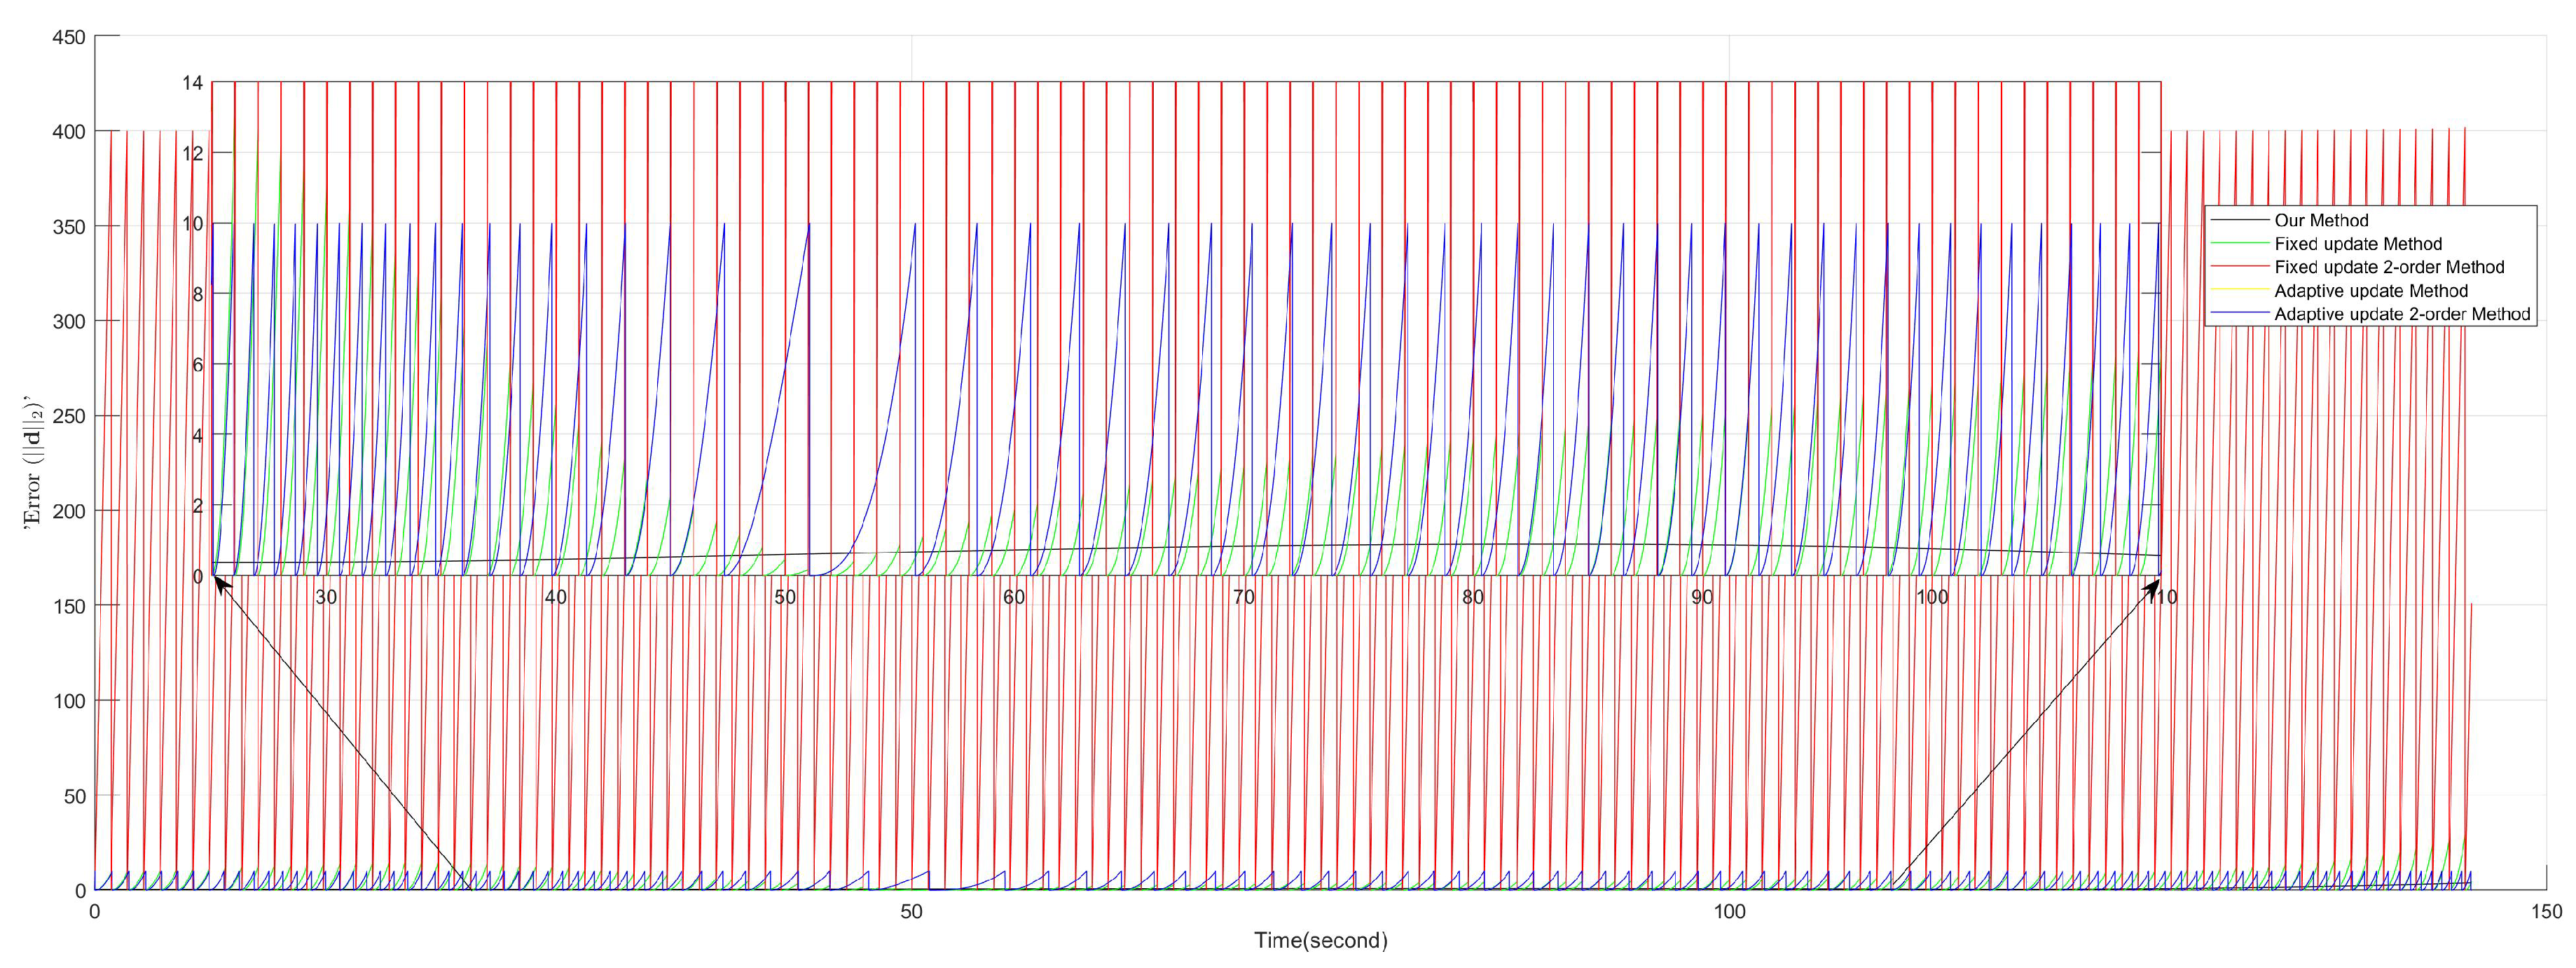Click the 60 tick on inset x-axis

[x=1014, y=597]
